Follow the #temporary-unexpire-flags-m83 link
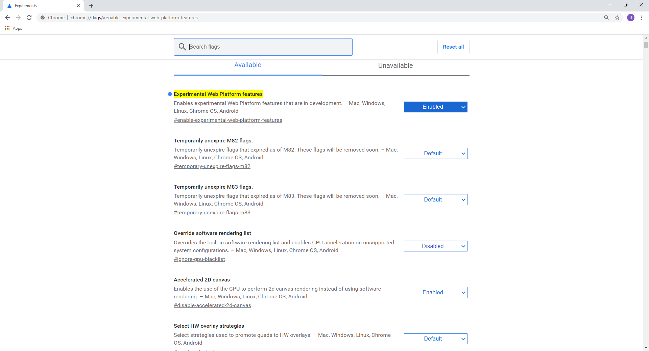The width and height of the screenshot is (649, 351). click(212, 213)
